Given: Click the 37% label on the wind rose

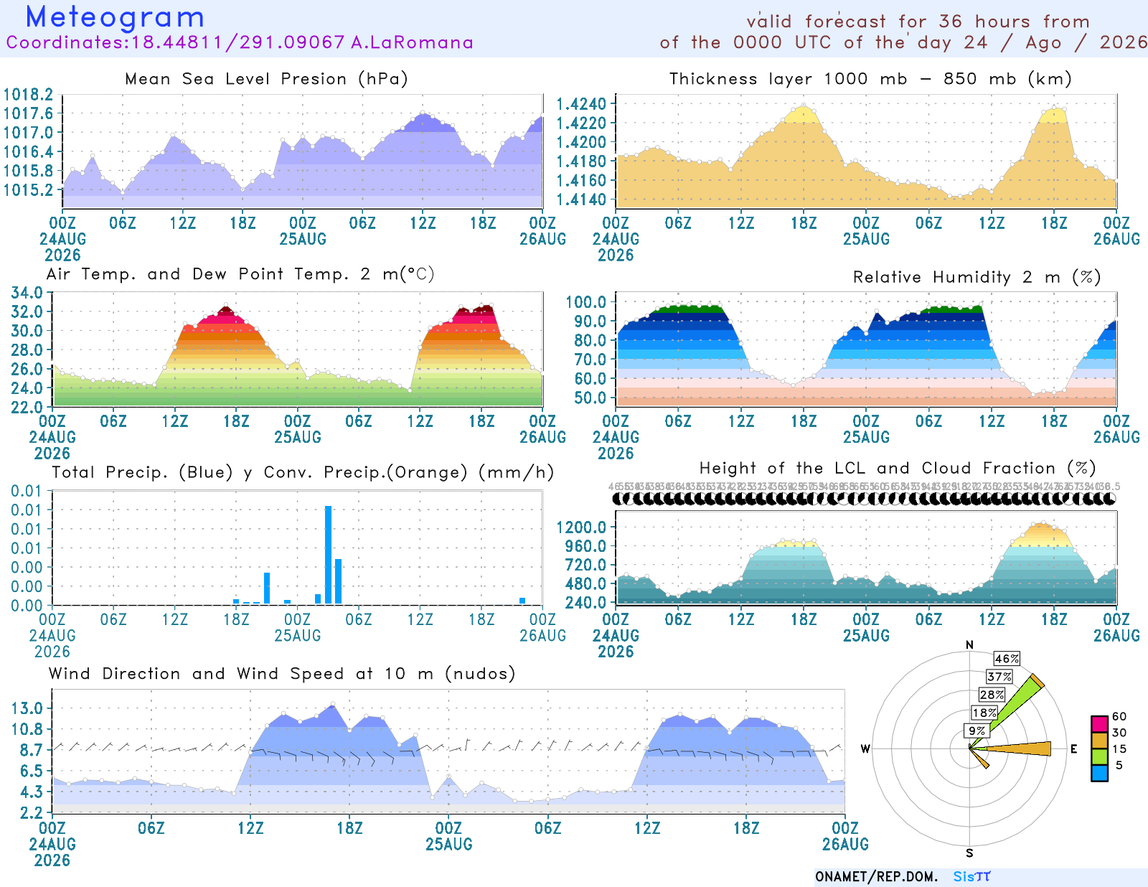Looking at the screenshot, I should [999, 677].
